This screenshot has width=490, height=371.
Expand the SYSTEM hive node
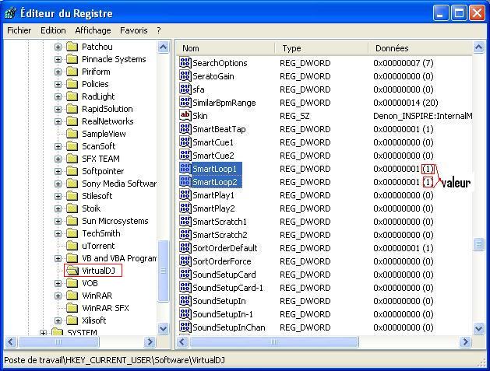[43, 333]
